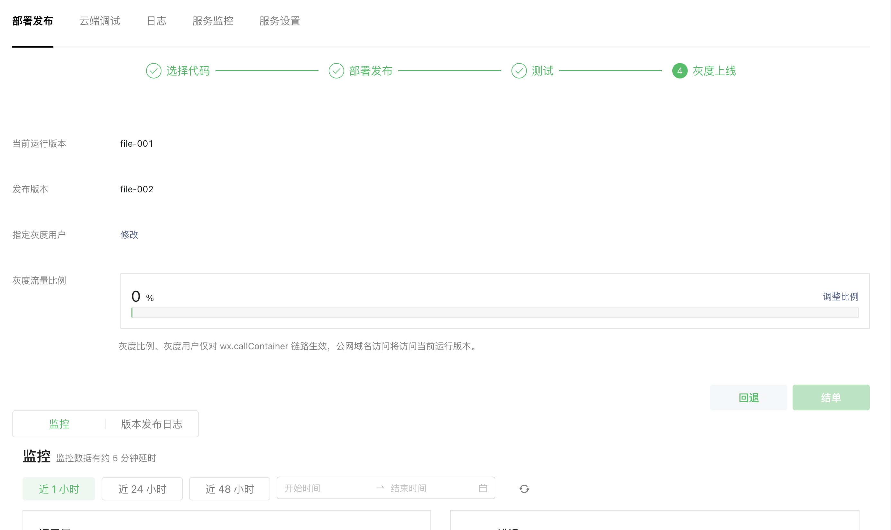The image size is (891, 530).
Task: Click the 测试 step checkmark icon
Action: click(519, 71)
